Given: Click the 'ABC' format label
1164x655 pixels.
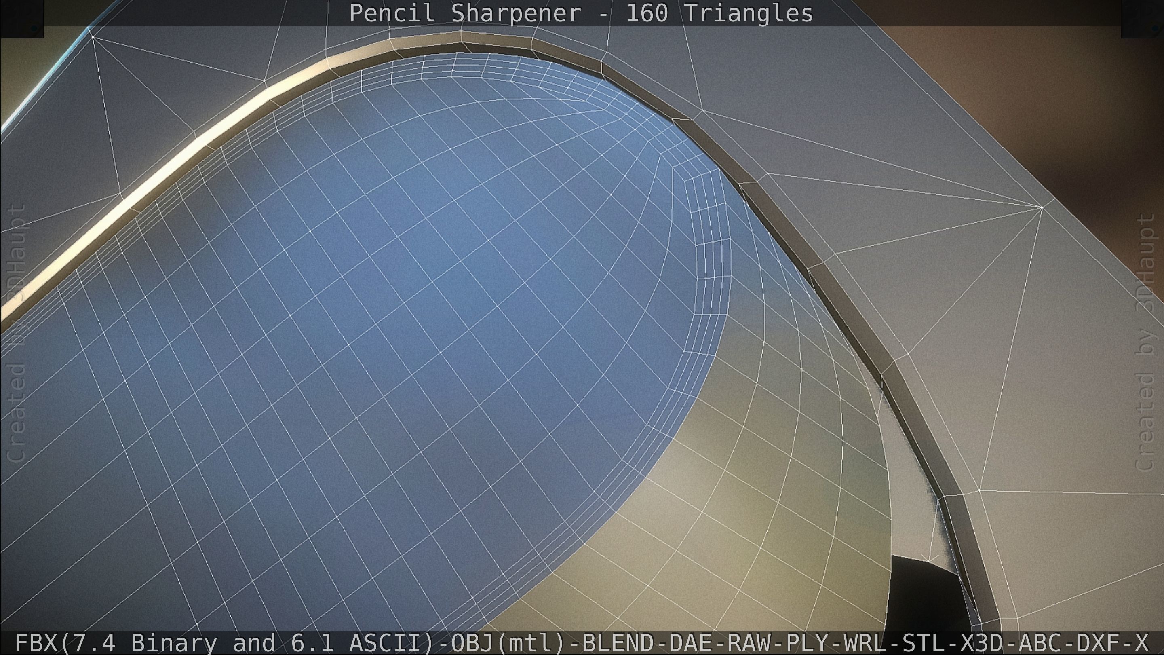Looking at the screenshot, I should 1040,643.
